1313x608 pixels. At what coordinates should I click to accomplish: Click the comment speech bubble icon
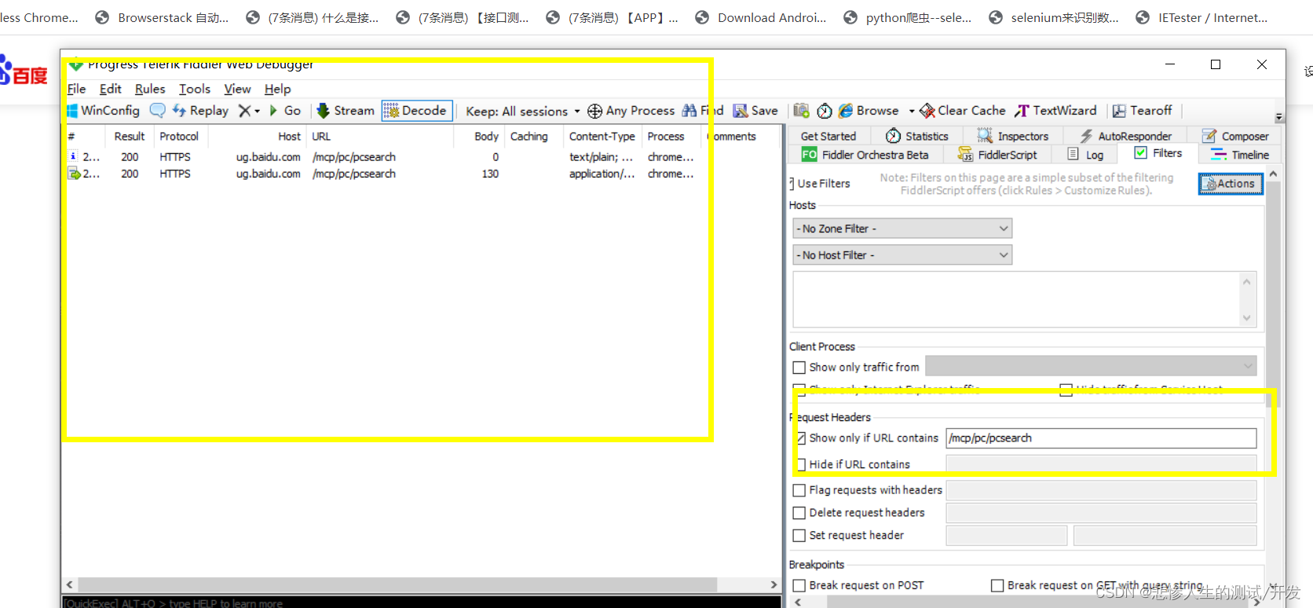pyautogui.click(x=158, y=111)
